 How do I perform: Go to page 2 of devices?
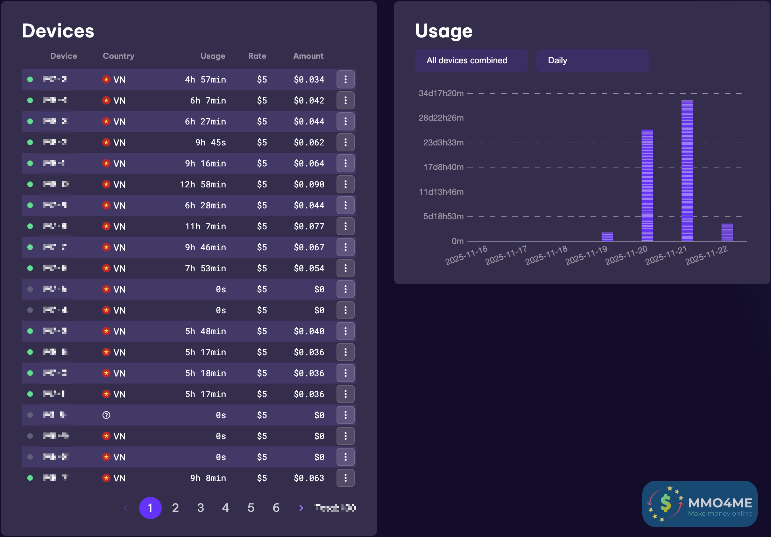(x=175, y=508)
